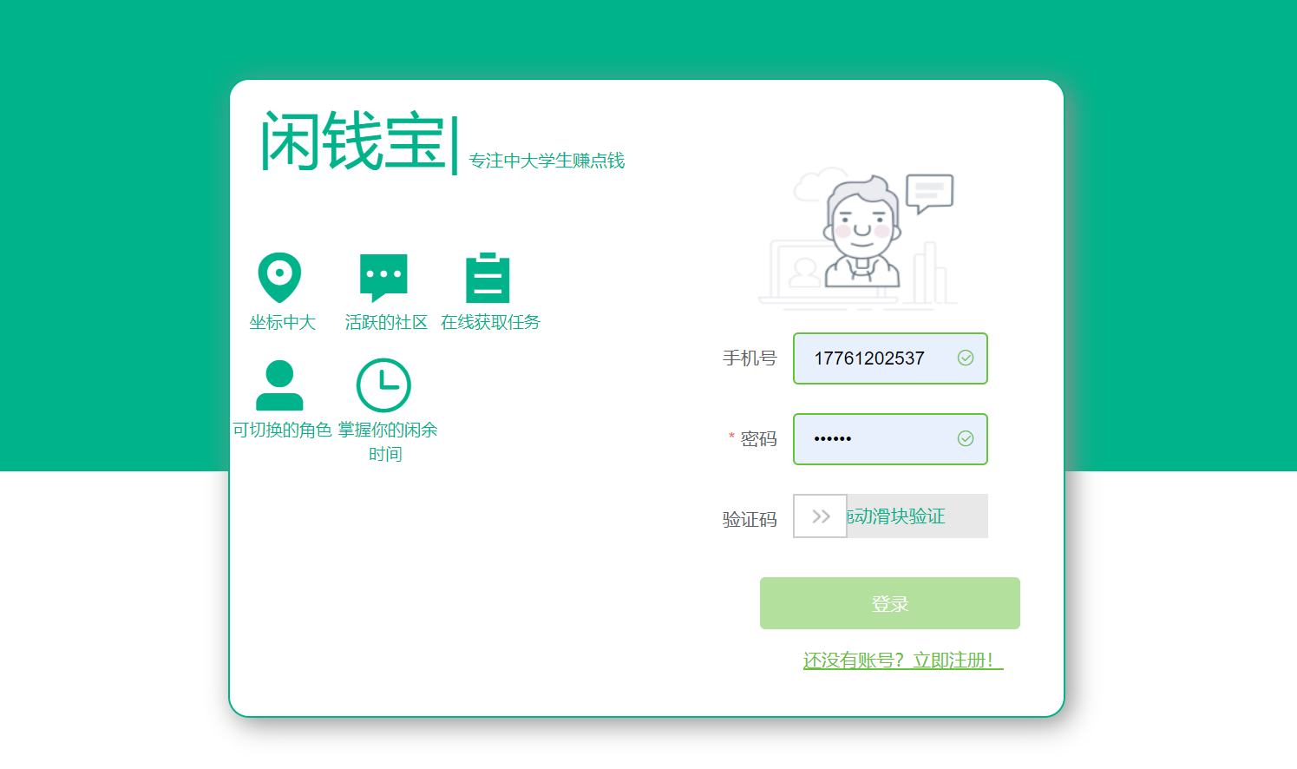This screenshot has height=769, width=1297.
Task: Click the 专注中大学生赚点钱 tagline text
Action: (x=547, y=161)
